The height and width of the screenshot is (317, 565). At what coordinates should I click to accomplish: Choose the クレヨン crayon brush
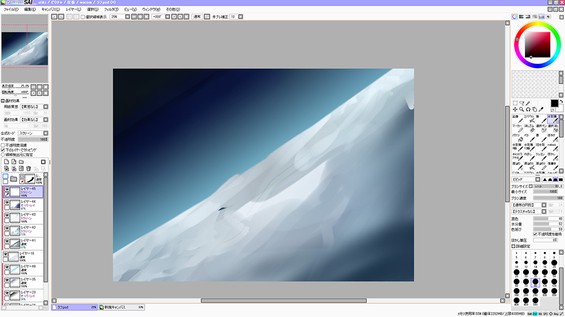pos(541,157)
